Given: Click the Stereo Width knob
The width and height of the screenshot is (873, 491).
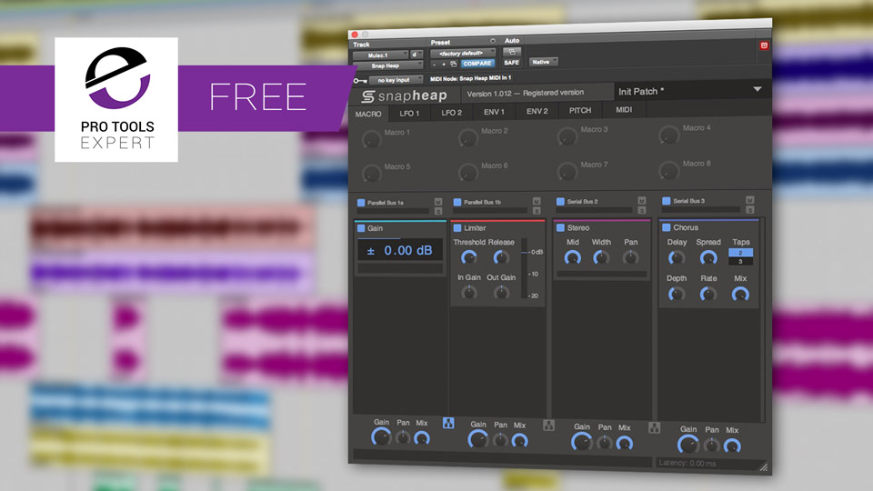Looking at the screenshot, I should [601, 257].
